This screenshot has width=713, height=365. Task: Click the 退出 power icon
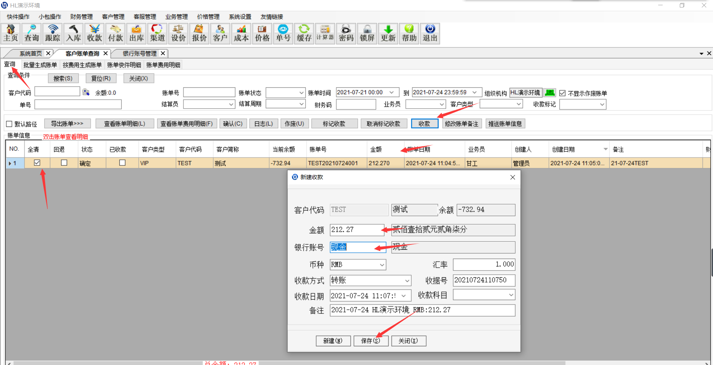[430, 34]
